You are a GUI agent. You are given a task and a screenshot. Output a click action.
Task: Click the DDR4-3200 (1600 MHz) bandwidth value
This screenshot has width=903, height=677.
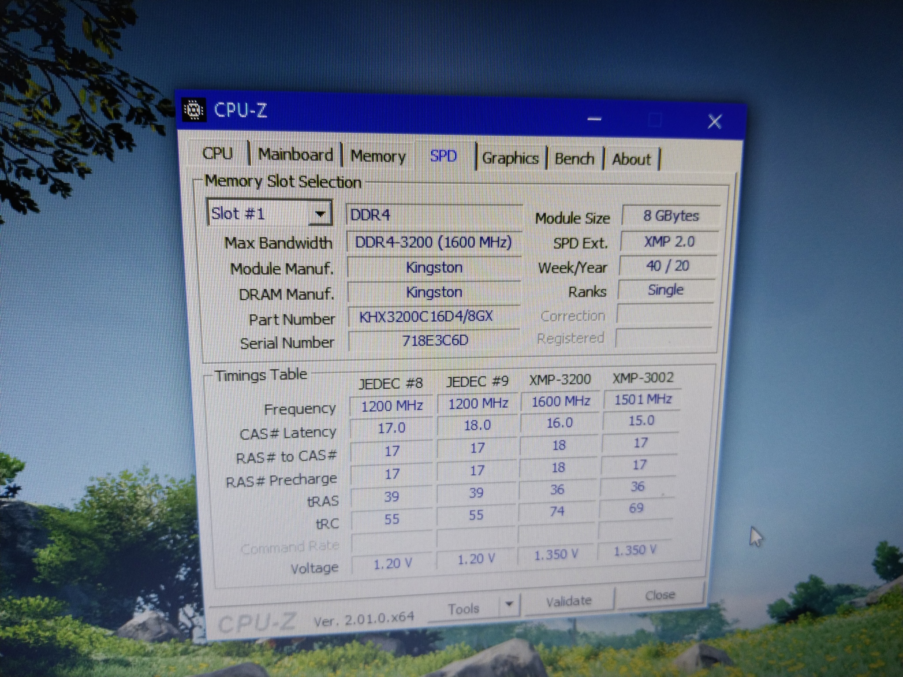[433, 242]
